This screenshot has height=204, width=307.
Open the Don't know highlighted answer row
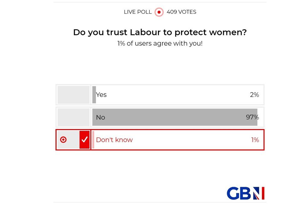click(x=160, y=140)
